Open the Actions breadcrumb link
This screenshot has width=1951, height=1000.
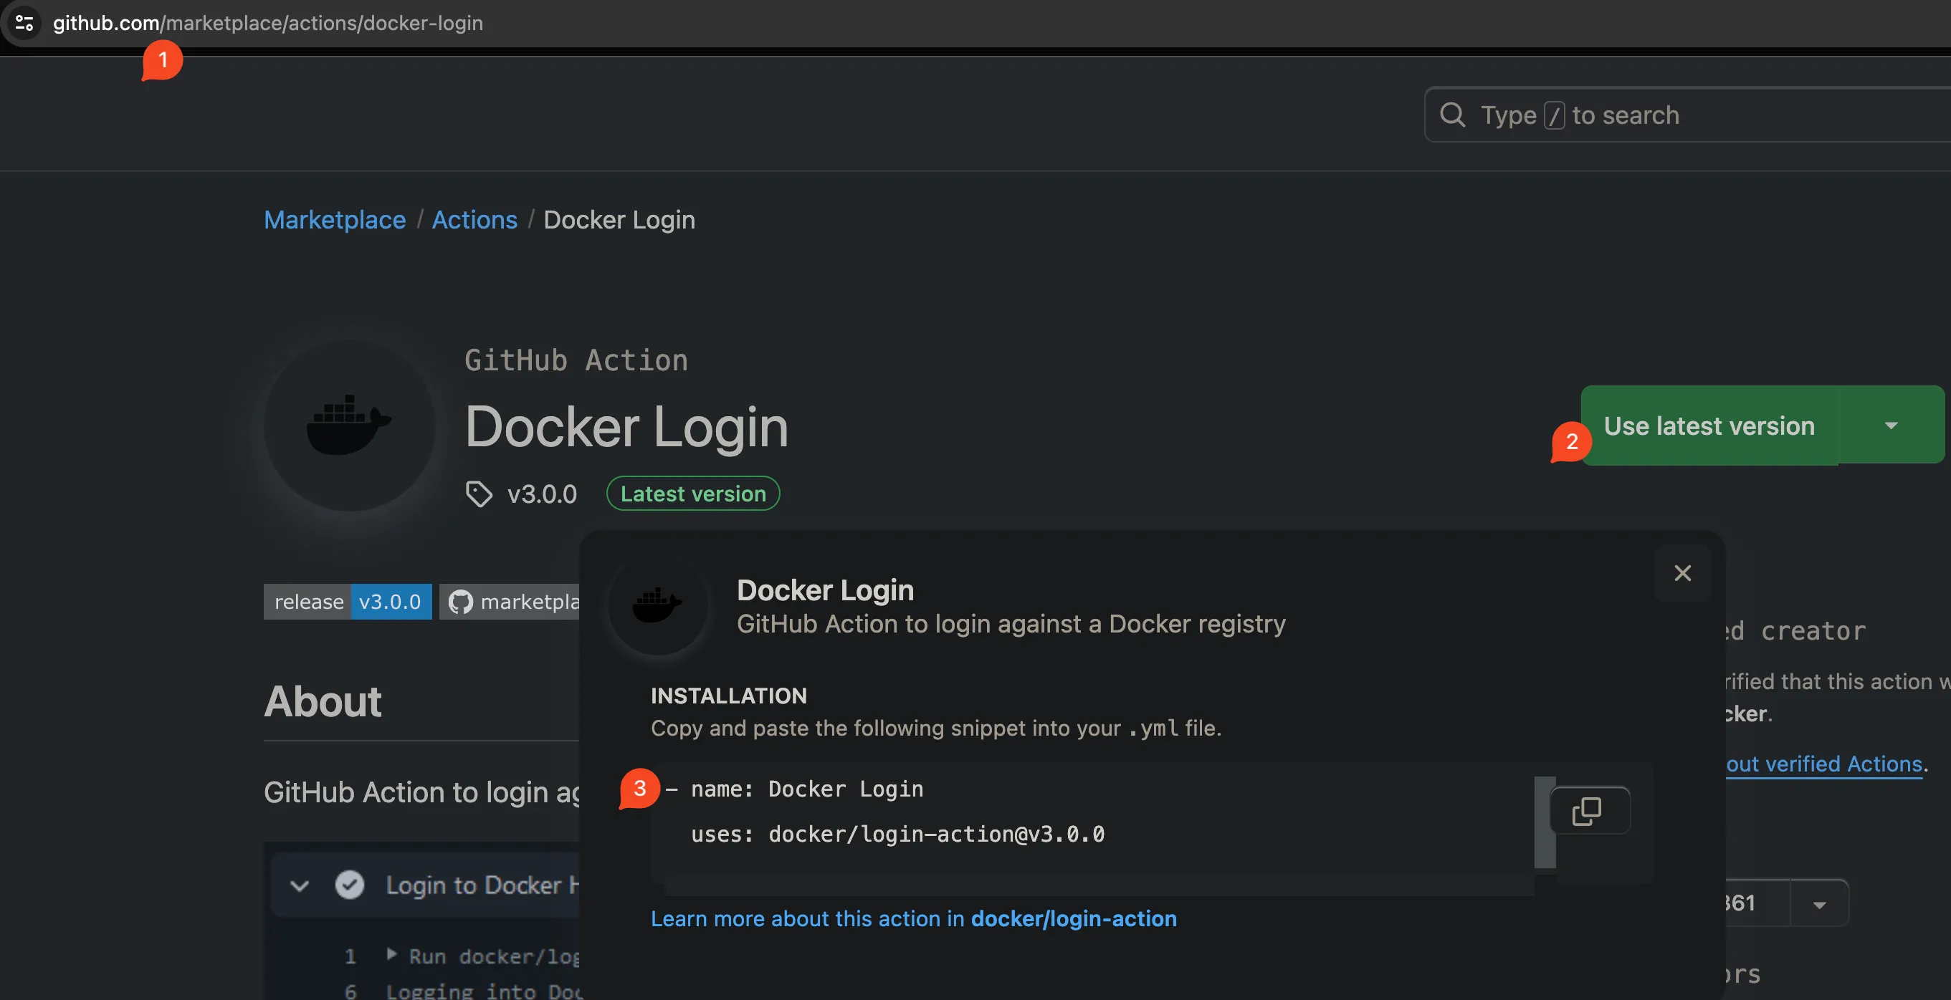pos(475,219)
